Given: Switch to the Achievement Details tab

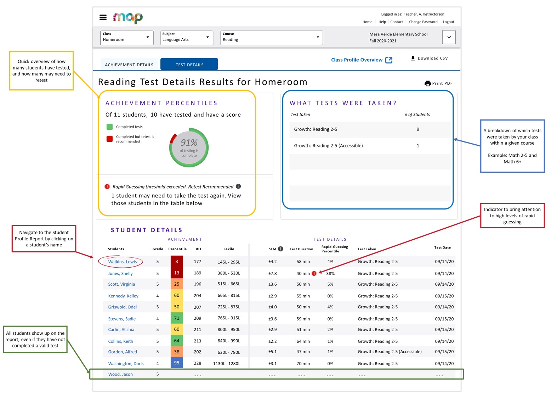Looking at the screenshot, I should tap(129, 64).
